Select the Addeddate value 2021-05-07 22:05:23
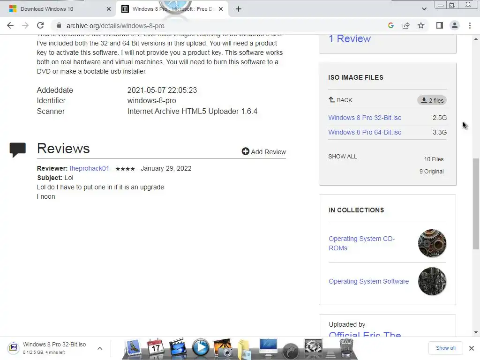480x360 pixels. [x=162, y=90]
